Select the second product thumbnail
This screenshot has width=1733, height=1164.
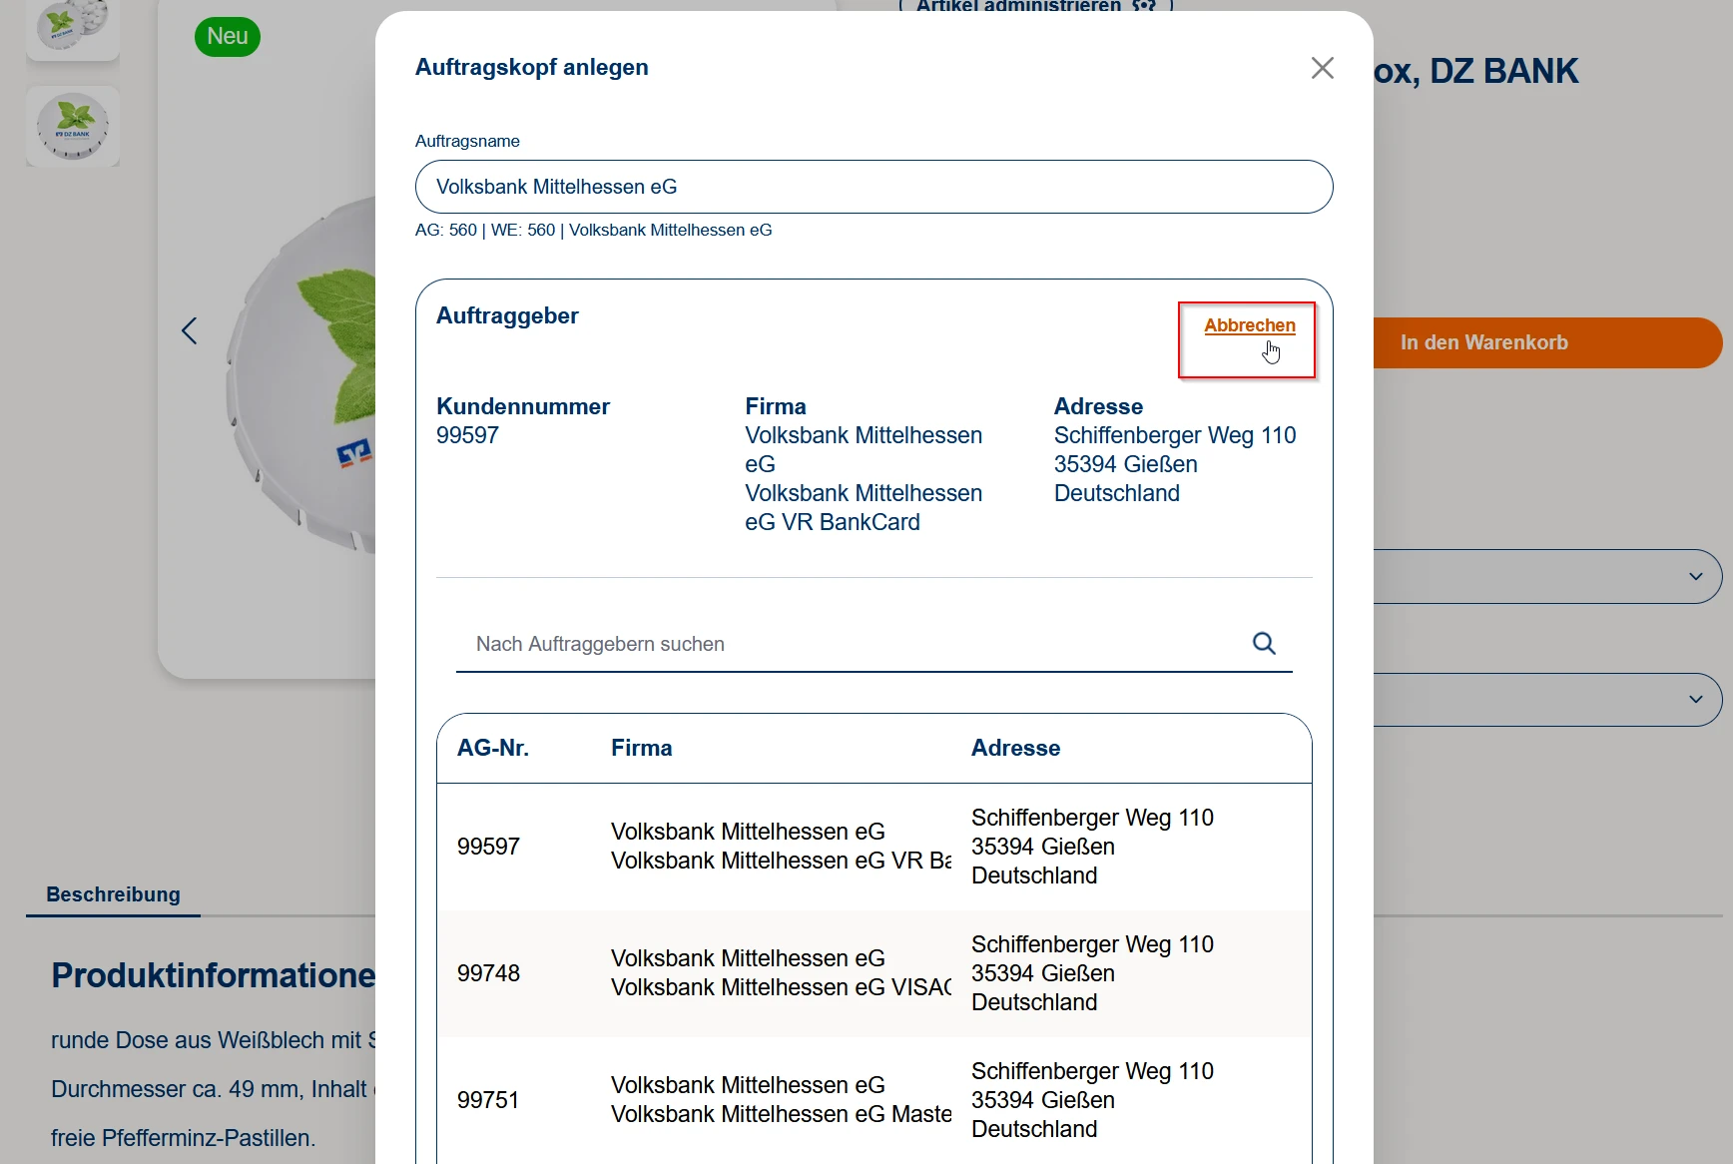(73, 127)
